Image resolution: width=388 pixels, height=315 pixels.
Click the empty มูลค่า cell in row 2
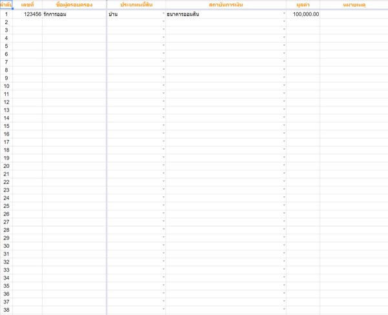tap(303, 22)
